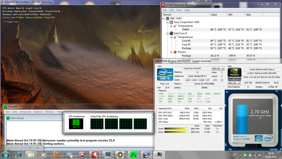Collapse the Powers section under Intel Core i5
This screenshot has height=159, width=282.
pos(171,52)
